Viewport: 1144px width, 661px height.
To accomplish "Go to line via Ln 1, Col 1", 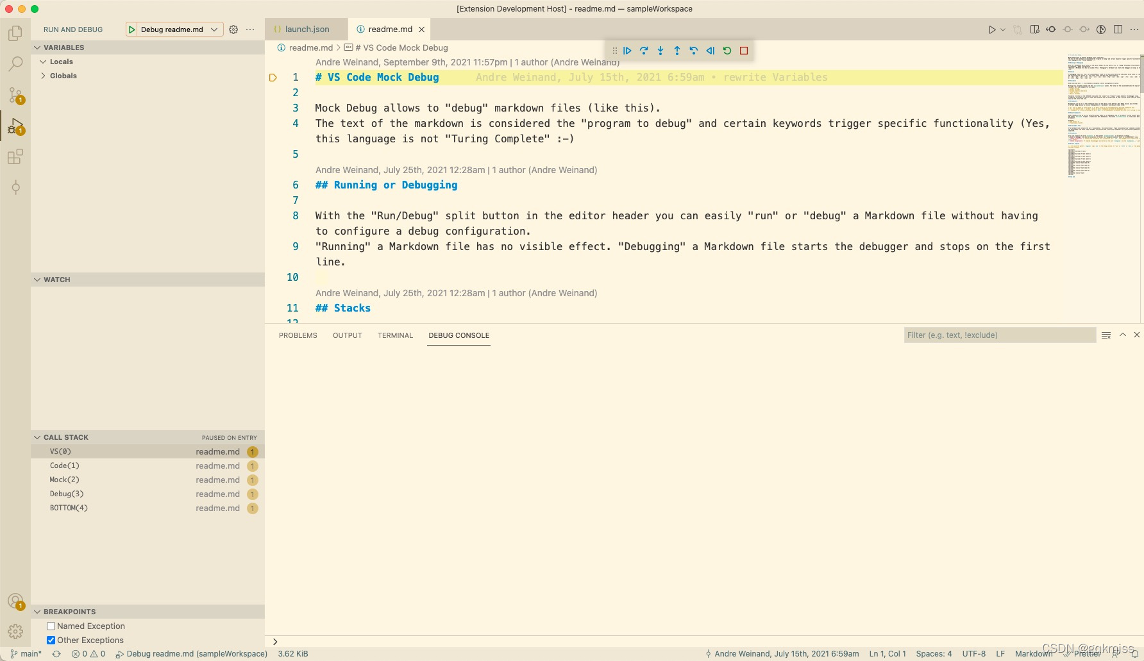I will (887, 654).
